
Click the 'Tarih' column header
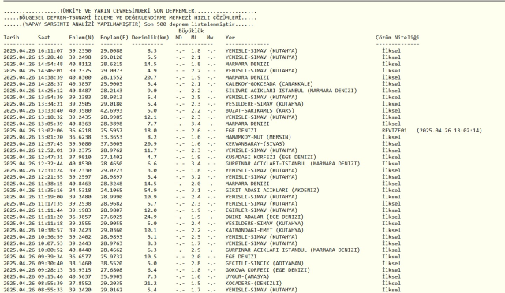pos(11,38)
